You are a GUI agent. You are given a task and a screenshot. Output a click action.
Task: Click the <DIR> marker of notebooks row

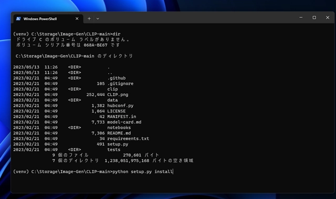(75, 128)
